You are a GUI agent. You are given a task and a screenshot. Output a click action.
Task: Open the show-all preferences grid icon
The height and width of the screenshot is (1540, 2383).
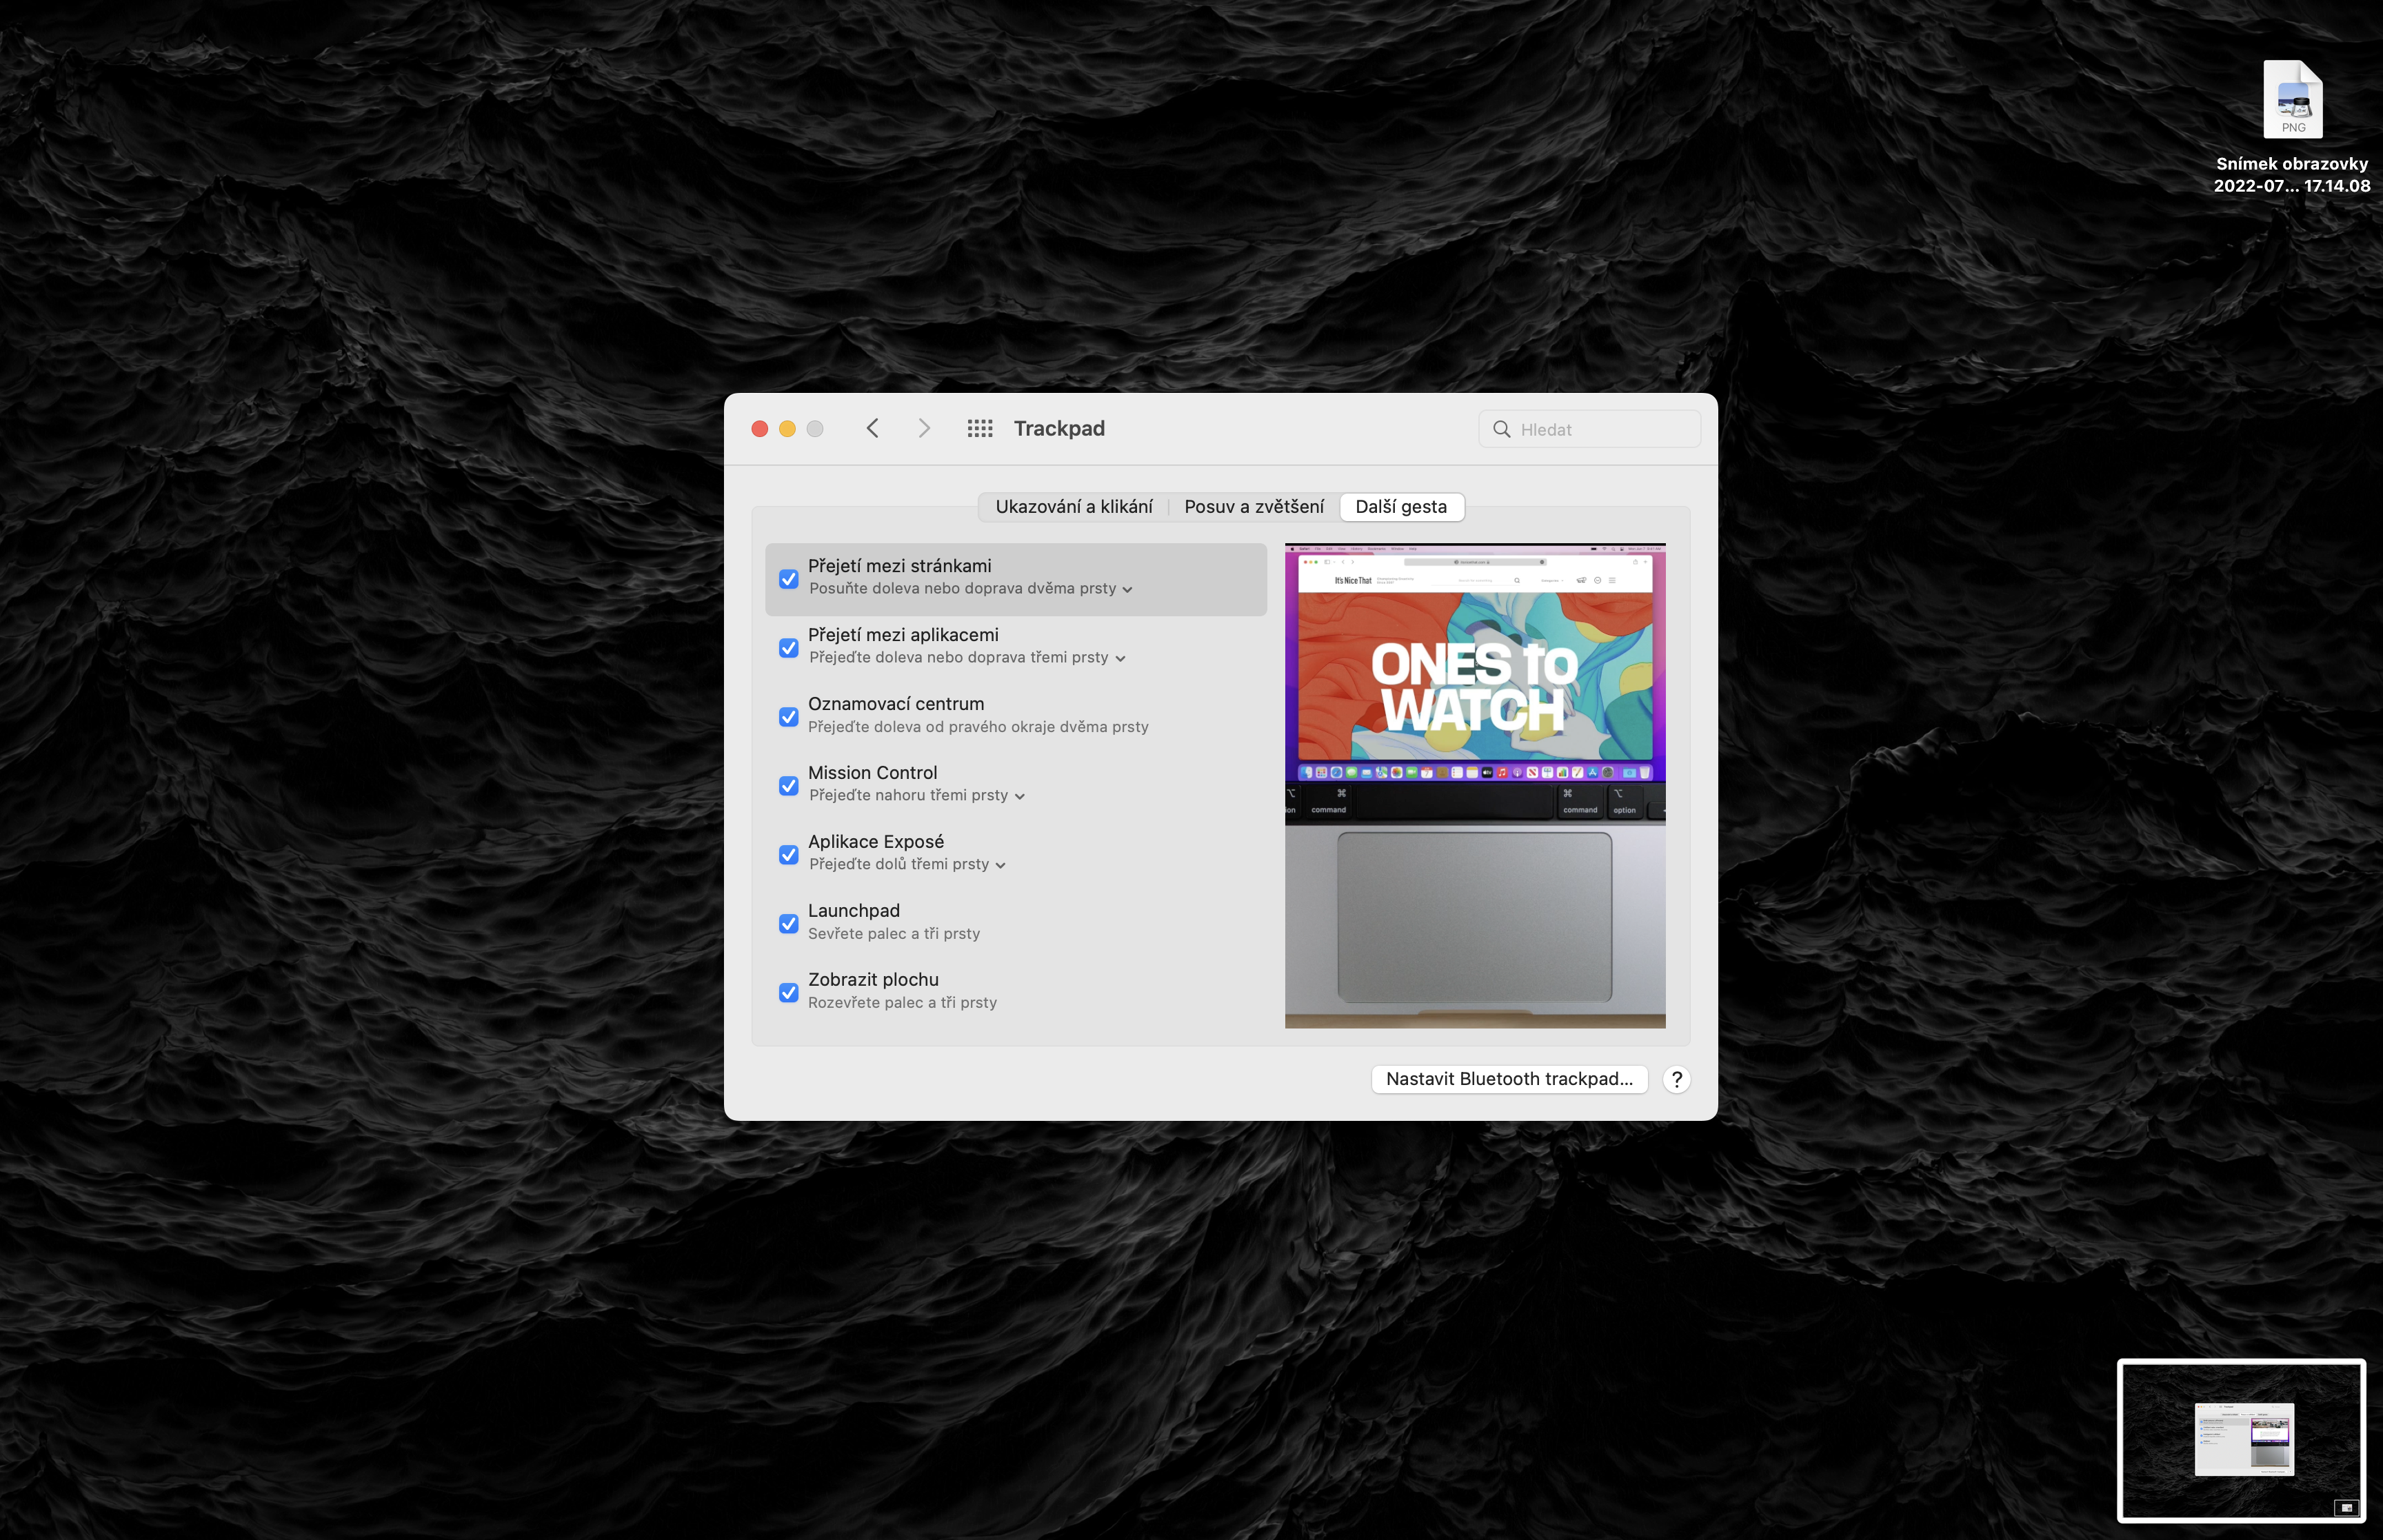979,428
